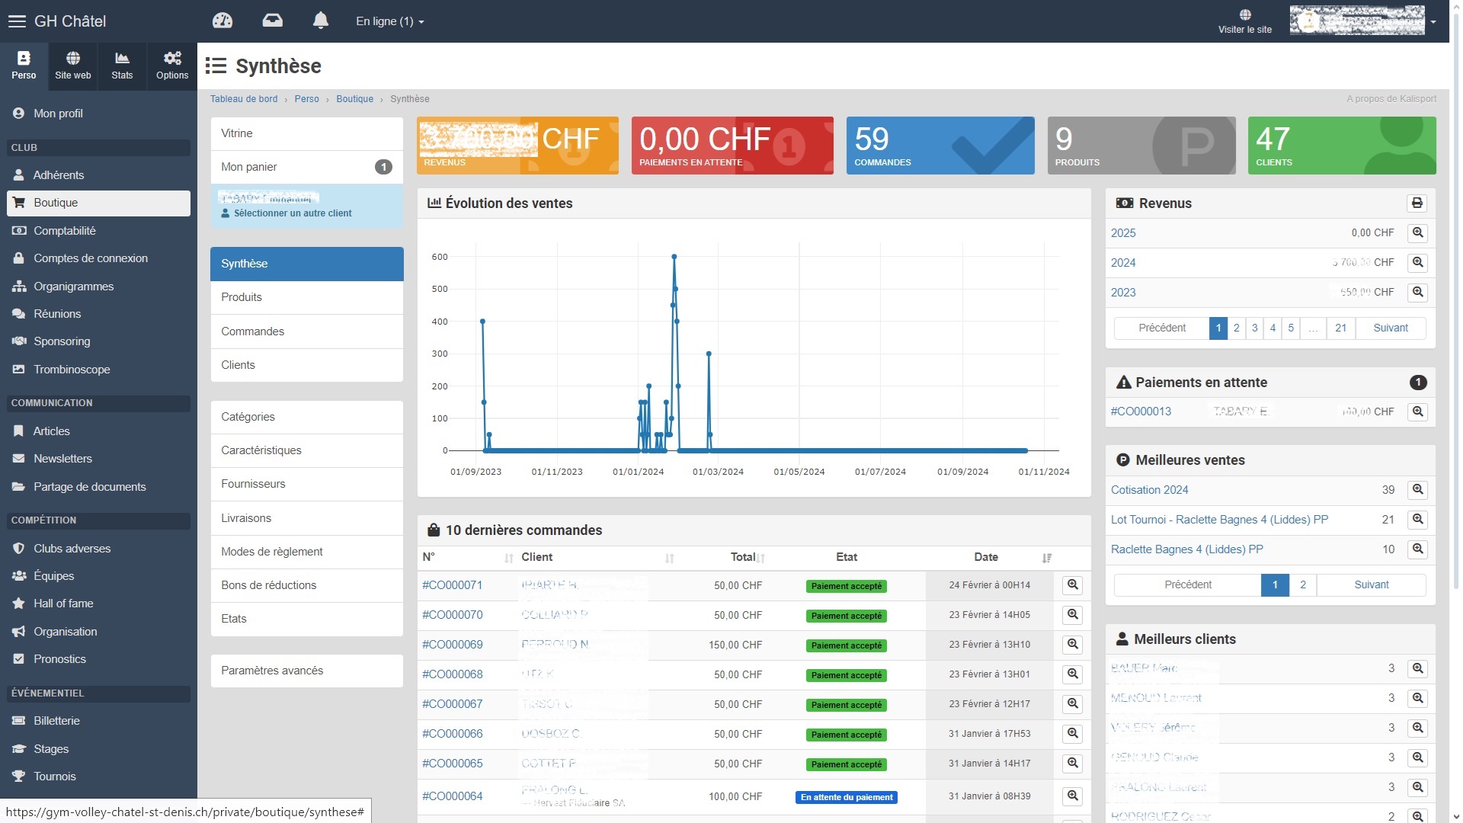View details of 2024 revenue magnifier icon
The image size is (1463, 823).
click(x=1417, y=263)
